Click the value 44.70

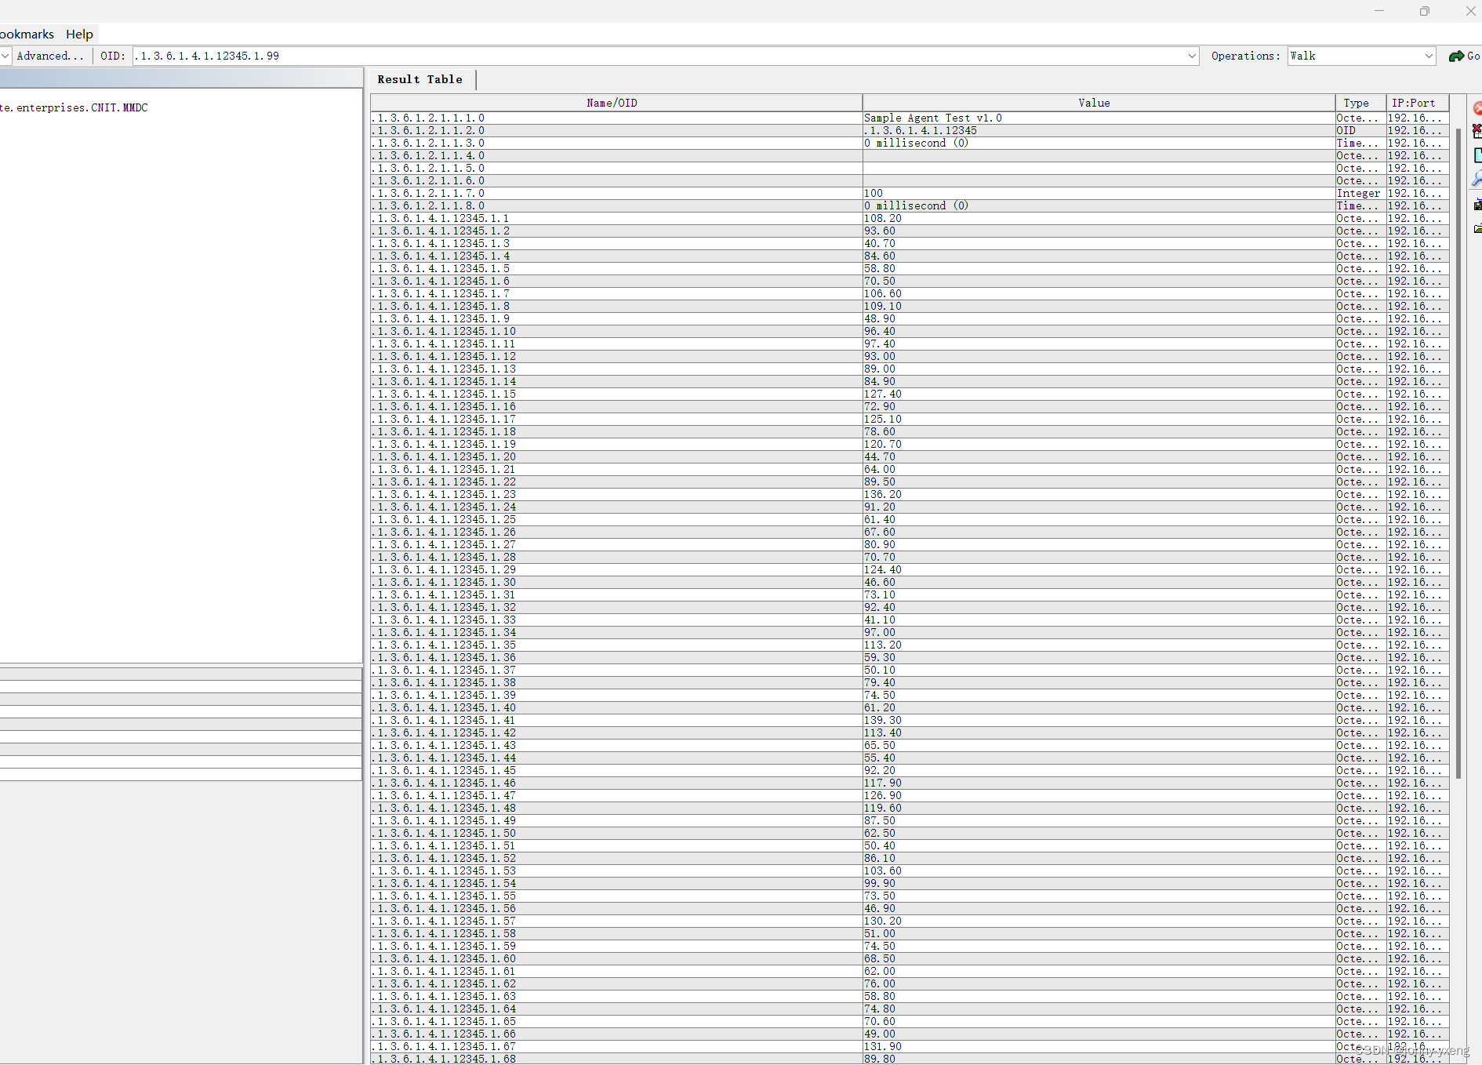coord(880,456)
